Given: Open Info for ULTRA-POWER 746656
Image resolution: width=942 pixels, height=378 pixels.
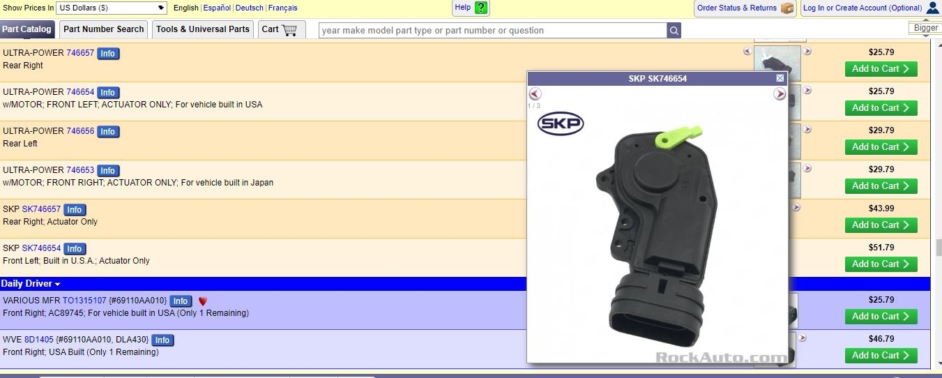Looking at the screenshot, I should click(107, 132).
